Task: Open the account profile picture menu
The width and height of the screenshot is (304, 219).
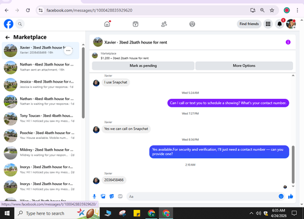Action: [291, 24]
